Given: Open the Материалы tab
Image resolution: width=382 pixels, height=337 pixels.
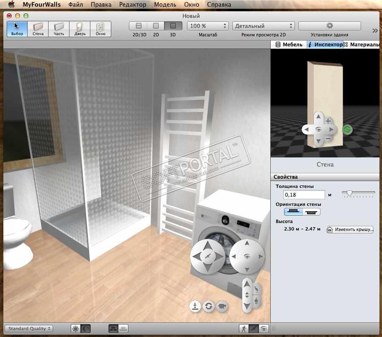Looking at the screenshot, I should 361,45.
